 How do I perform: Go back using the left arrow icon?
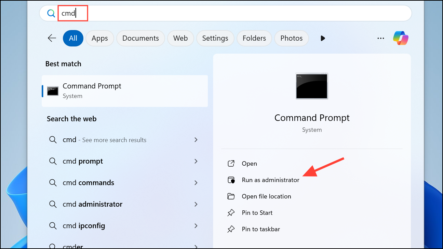click(52, 38)
